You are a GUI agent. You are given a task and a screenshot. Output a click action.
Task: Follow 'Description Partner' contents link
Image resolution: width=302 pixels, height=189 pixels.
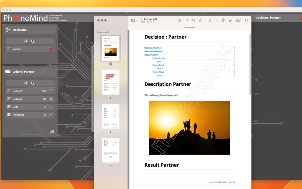(x=154, y=51)
